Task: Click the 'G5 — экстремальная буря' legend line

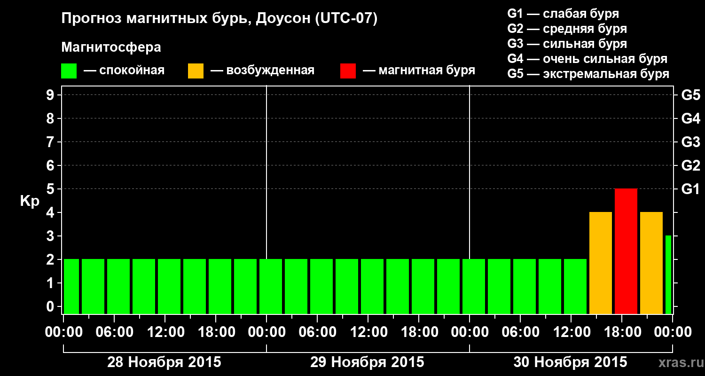Action: tap(588, 74)
